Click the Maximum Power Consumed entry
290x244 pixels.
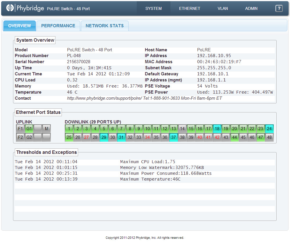(x=166, y=173)
